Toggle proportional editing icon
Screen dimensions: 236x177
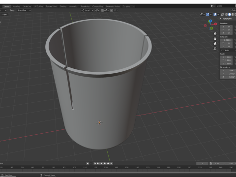click(x=112, y=10)
